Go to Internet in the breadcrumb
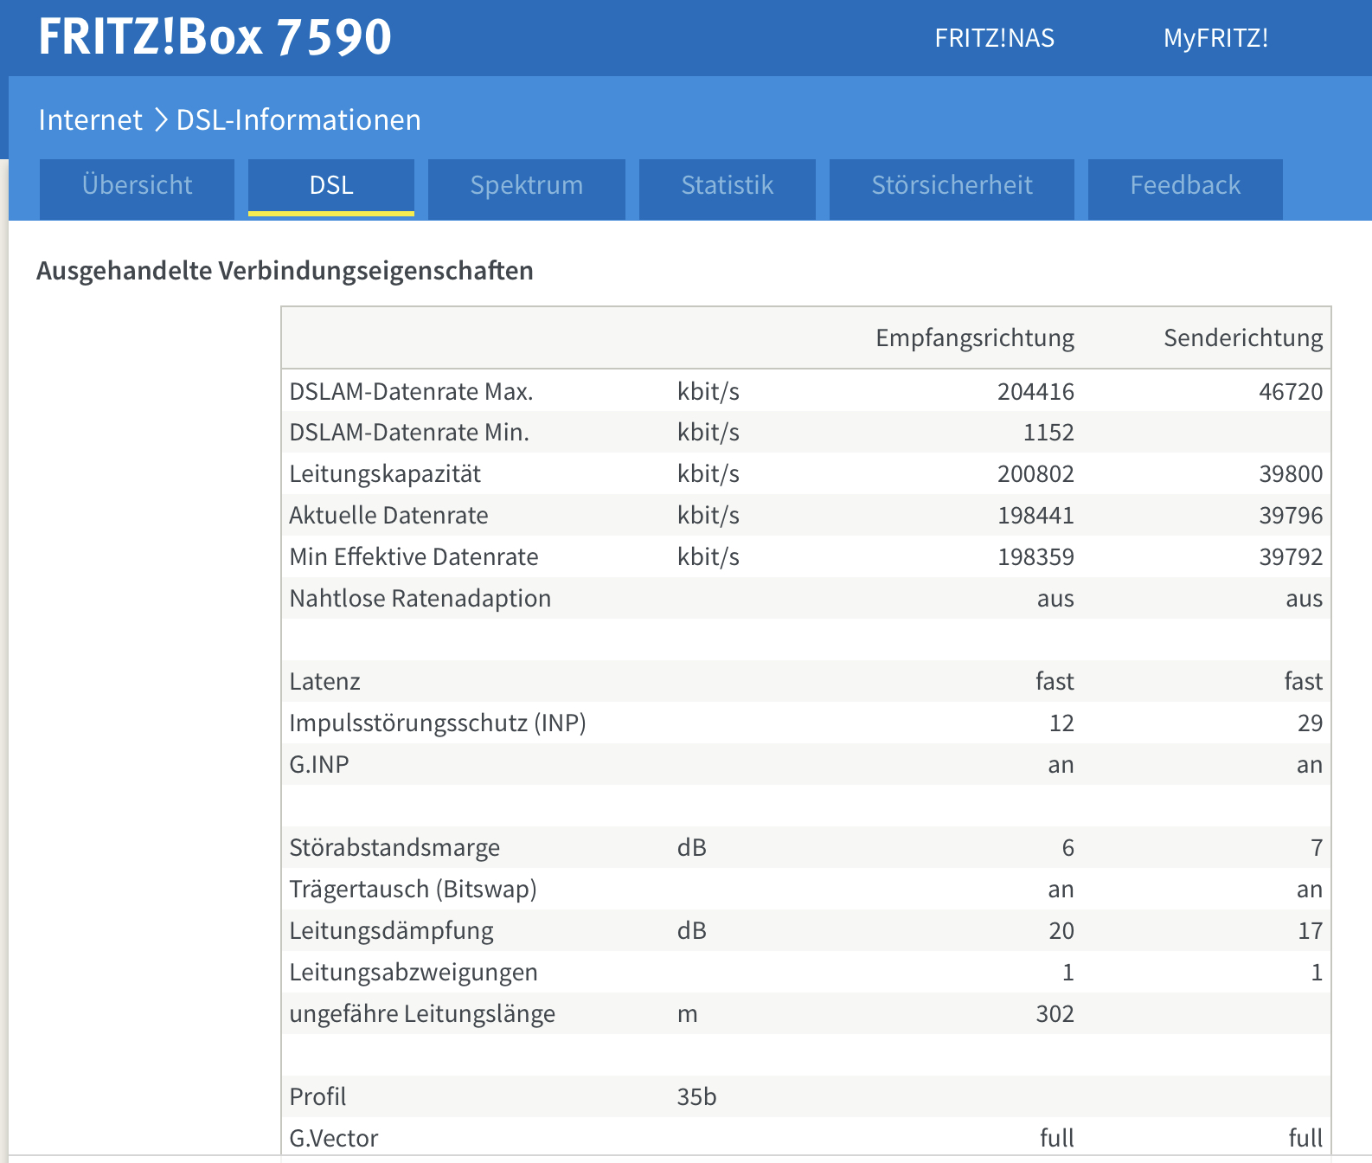1372x1163 pixels. tap(90, 119)
